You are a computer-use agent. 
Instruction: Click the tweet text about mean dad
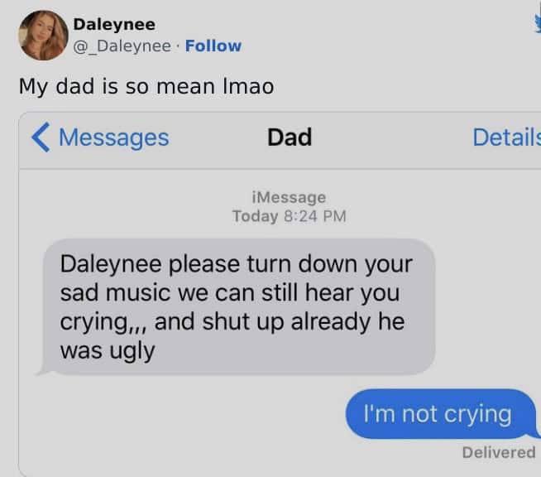146,86
